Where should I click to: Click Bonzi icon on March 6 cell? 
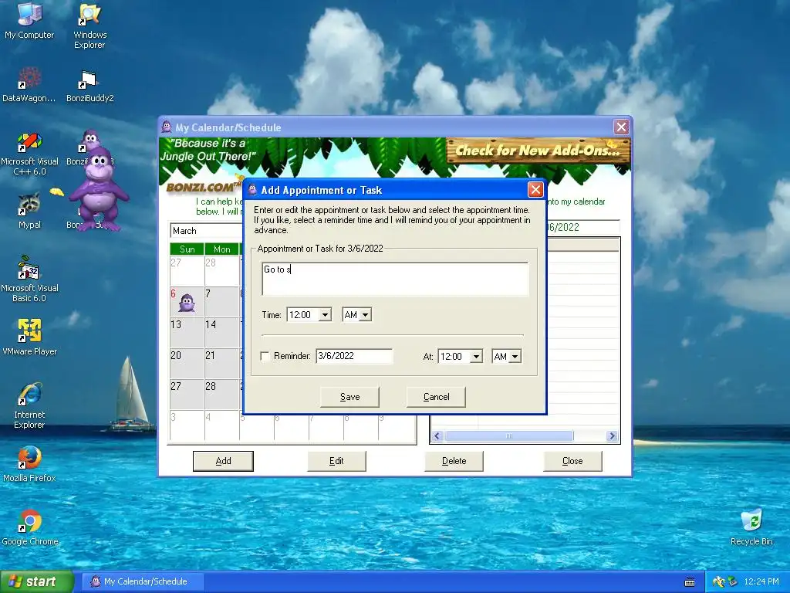(187, 303)
